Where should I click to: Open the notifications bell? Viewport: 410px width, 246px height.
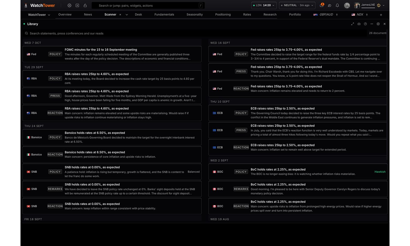point(337,5)
